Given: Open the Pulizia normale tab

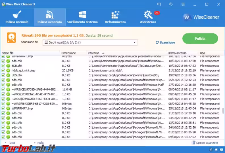Looking at the screenshot, I should tap(17, 17).
